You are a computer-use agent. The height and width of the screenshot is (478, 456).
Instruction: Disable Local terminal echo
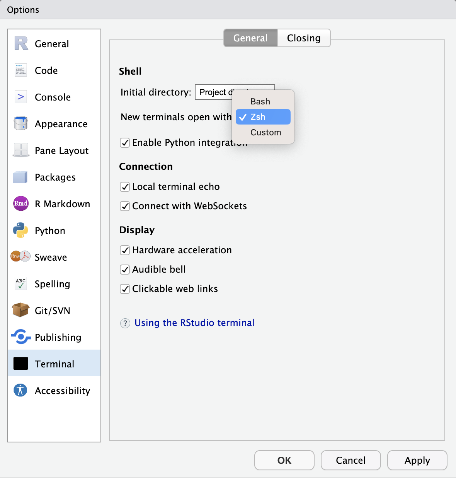[124, 186]
